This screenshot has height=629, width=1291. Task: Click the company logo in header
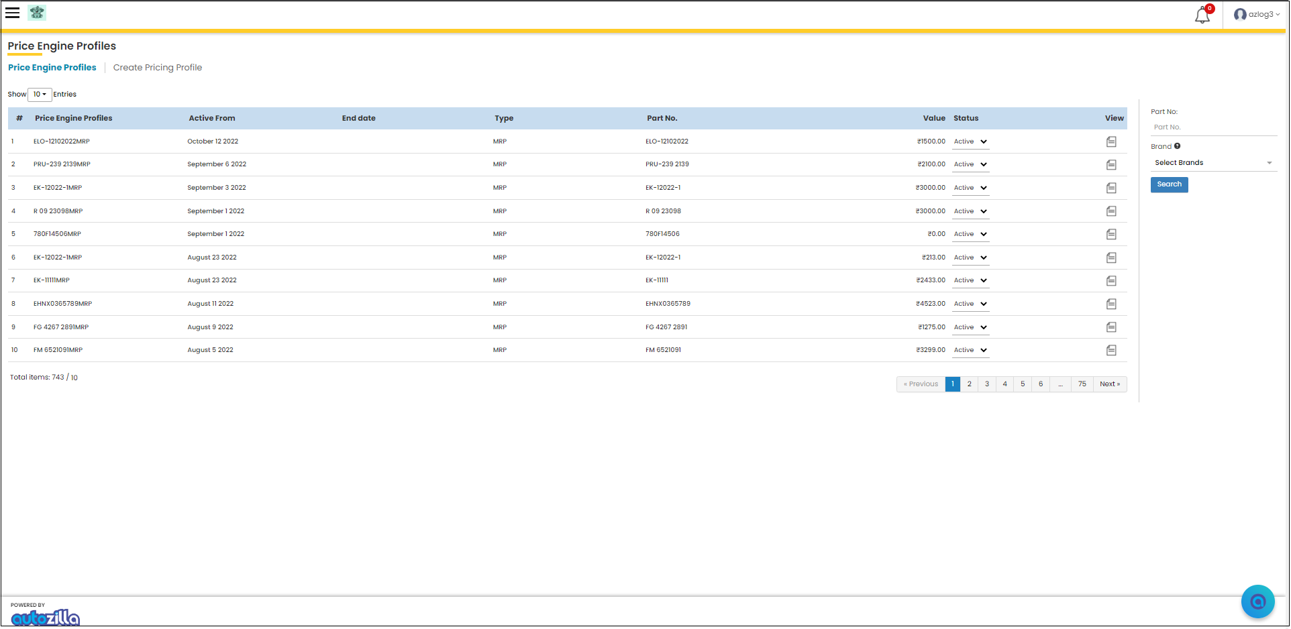37,13
